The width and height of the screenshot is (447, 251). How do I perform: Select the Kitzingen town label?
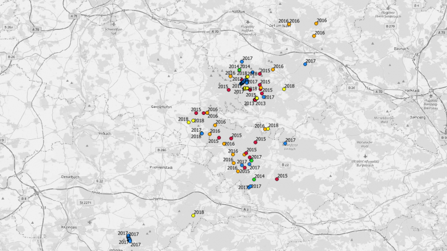69,228
